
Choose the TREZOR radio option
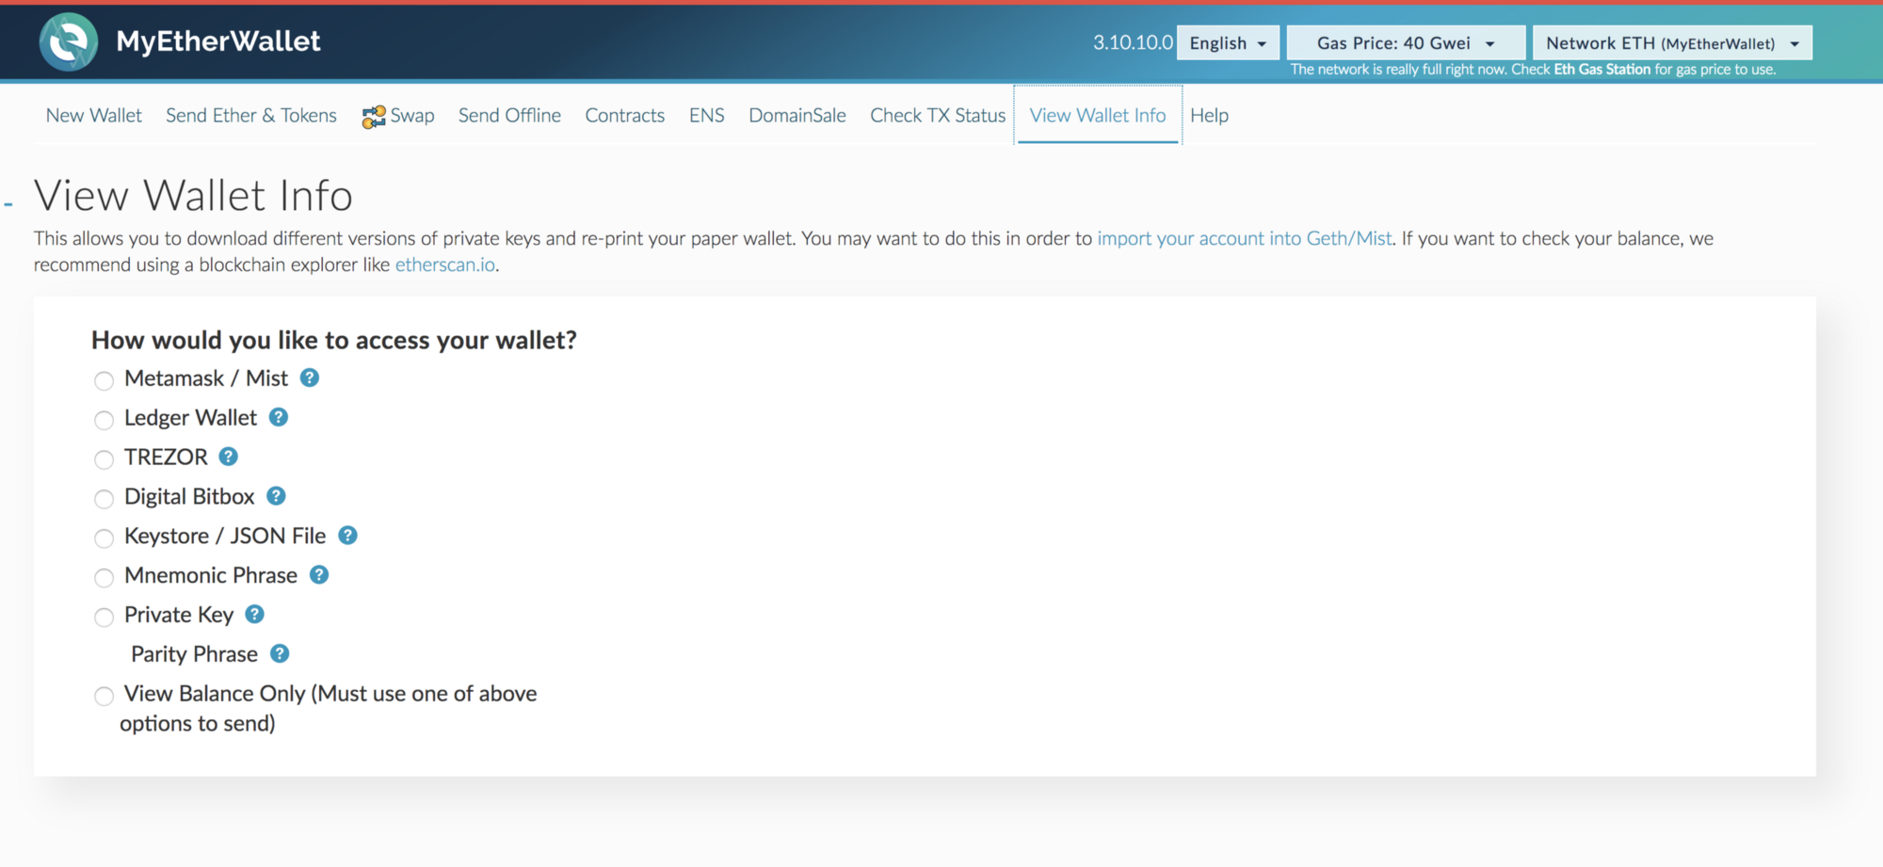click(x=104, y=459)
